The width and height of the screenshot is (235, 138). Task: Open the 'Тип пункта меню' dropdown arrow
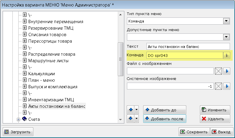tap(226, 21)
